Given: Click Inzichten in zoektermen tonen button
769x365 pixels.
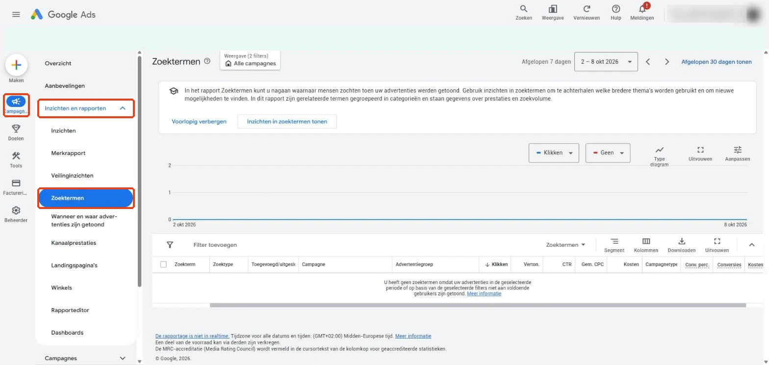Looking at the screenshot, I should click(x=287, y=121).
